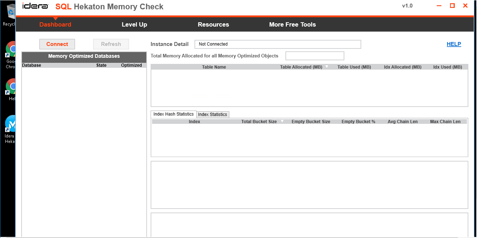Go to the Resources tab
Screen dimensions: 477x238
pos(213,24)
